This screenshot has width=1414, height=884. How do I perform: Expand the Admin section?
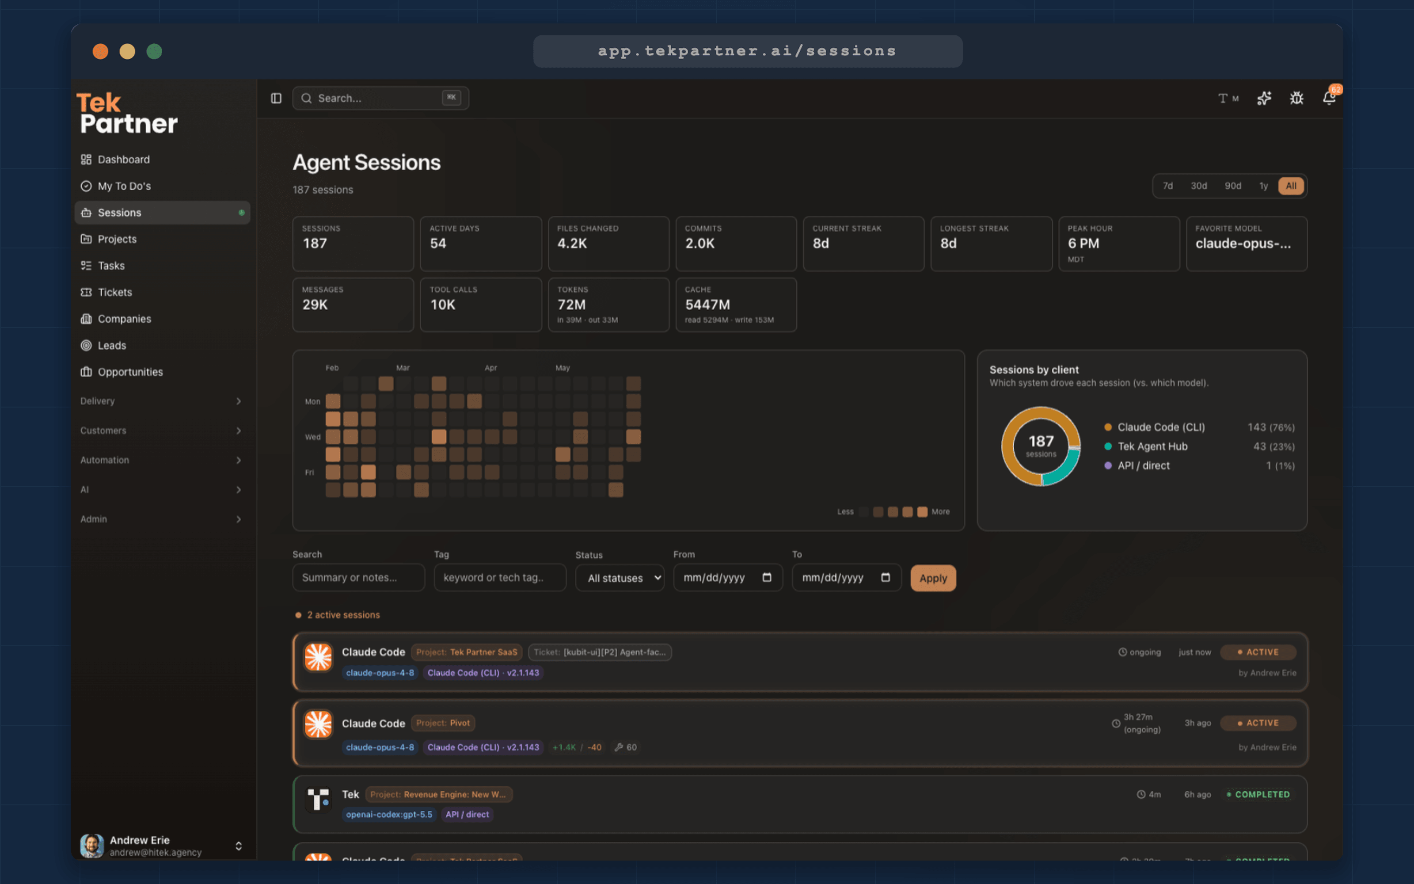pos(161,519)
